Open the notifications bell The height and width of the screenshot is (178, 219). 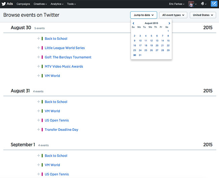pyautogui.click(x=203, y=4)
